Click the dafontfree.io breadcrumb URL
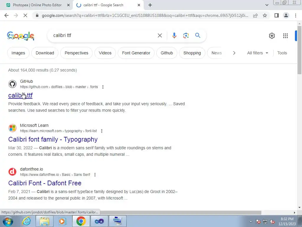The width and height of the screenshot is (302, 227). 55,175
